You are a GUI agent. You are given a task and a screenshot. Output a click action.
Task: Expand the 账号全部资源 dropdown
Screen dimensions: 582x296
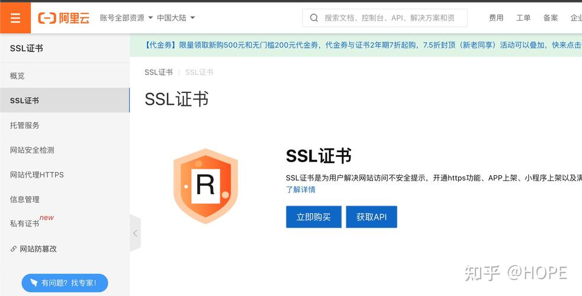pyautogui.click(x=126, y=18)
